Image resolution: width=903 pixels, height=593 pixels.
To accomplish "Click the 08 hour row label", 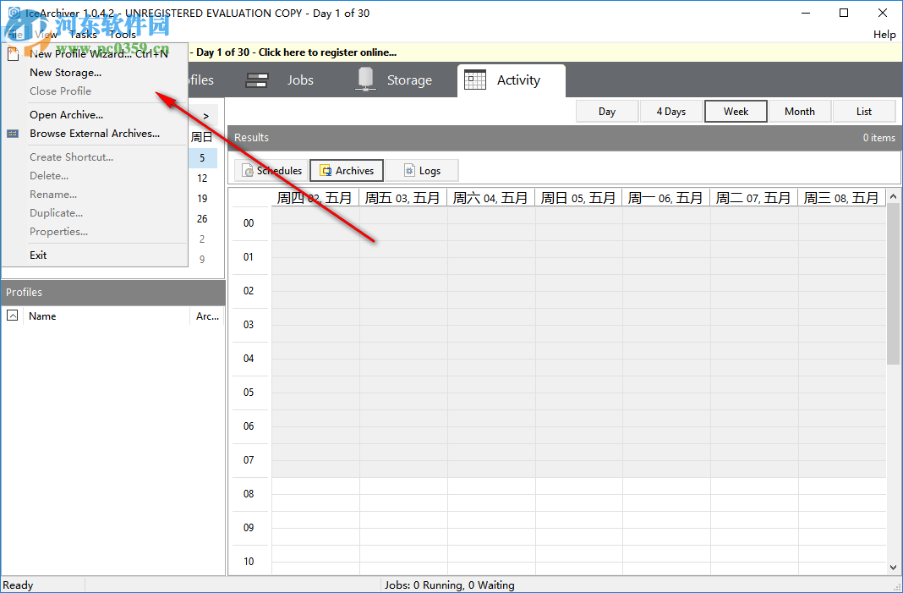I will pos(249,494).
